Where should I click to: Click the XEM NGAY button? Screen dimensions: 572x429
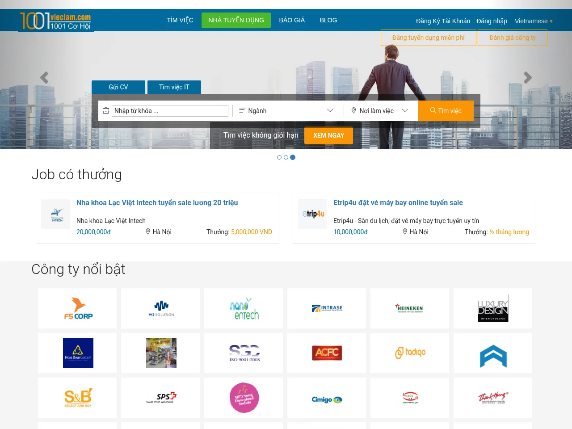click(x=328, y=135)
